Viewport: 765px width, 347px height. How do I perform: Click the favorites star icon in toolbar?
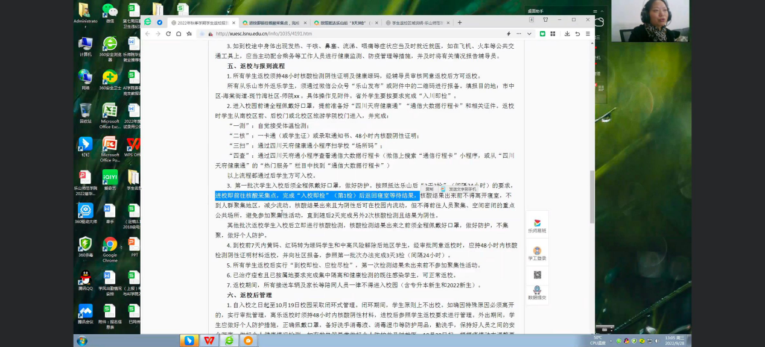point(188,34)
